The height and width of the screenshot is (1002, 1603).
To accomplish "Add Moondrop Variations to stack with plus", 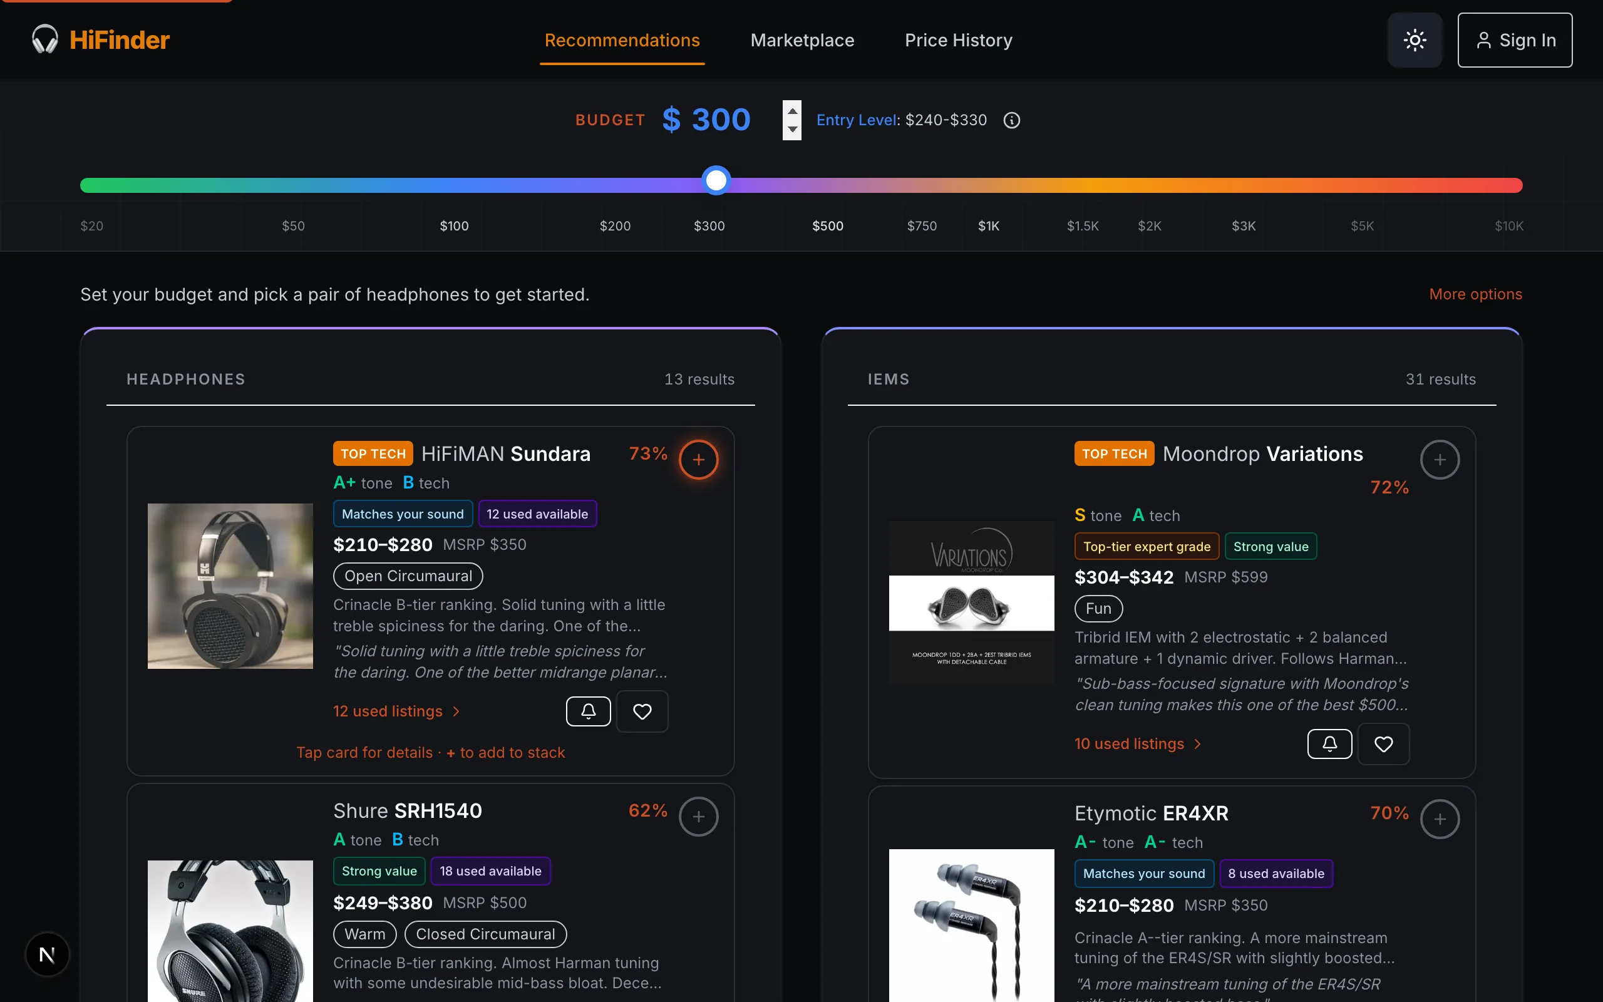I will [x=1440, y=459].
